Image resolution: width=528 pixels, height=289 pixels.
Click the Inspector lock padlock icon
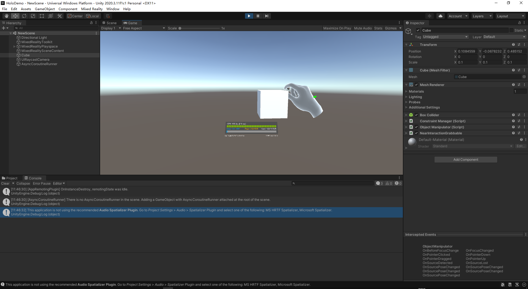[519, 23]
